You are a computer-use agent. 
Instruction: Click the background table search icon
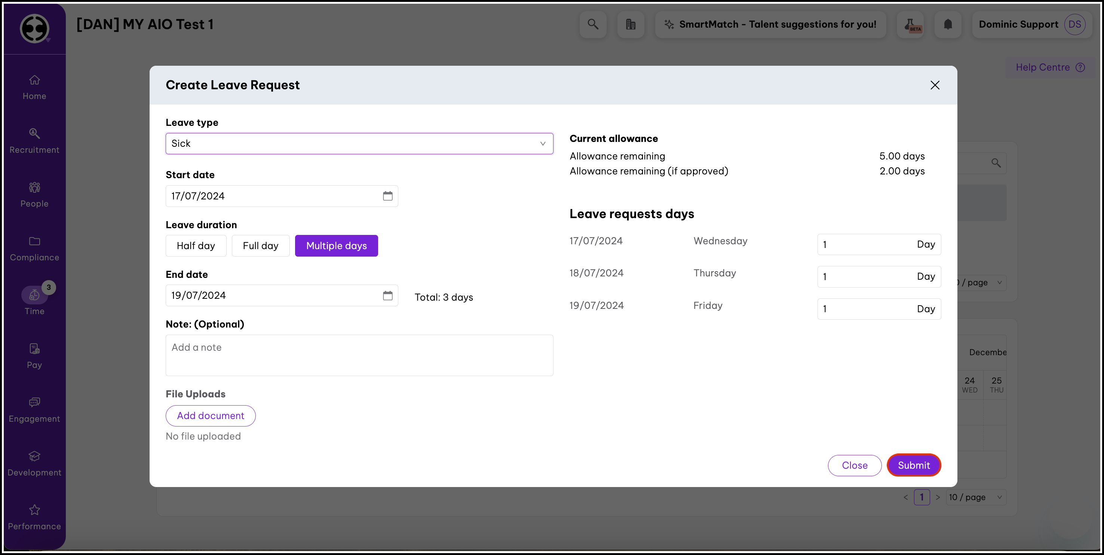[x=996, y=163]
